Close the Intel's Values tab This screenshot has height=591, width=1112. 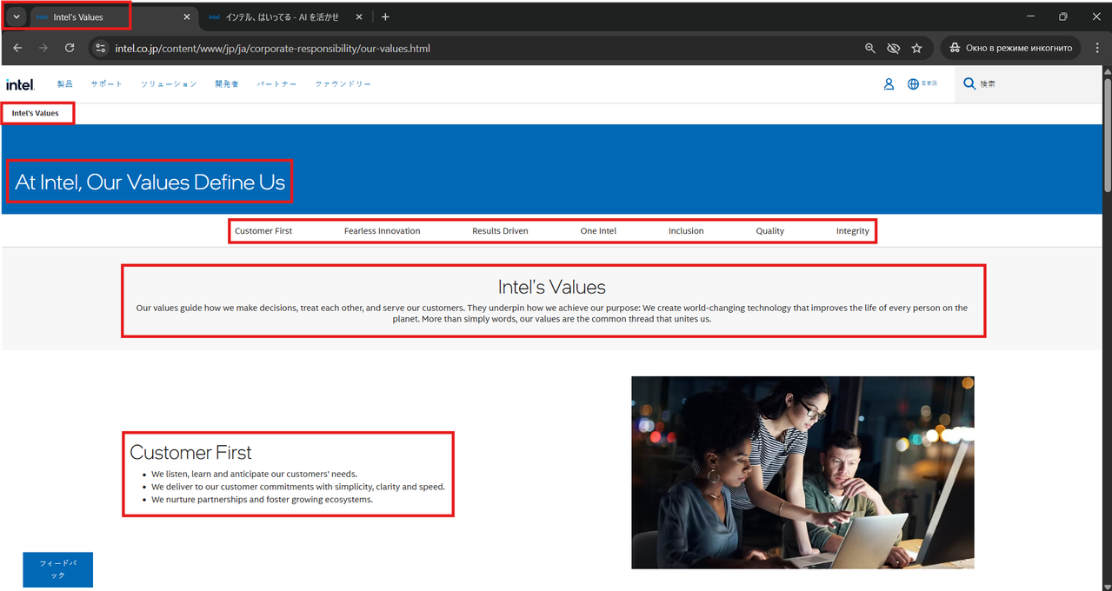186,17
